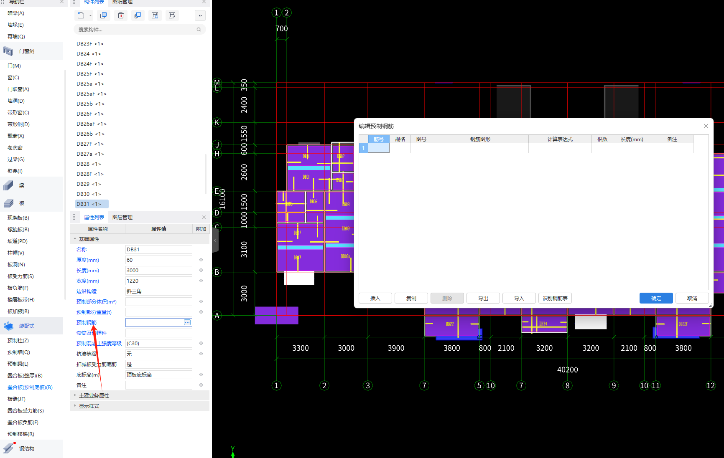Select component DB23F in the list
Screen dimensions: 724x458
click(90, 44)
